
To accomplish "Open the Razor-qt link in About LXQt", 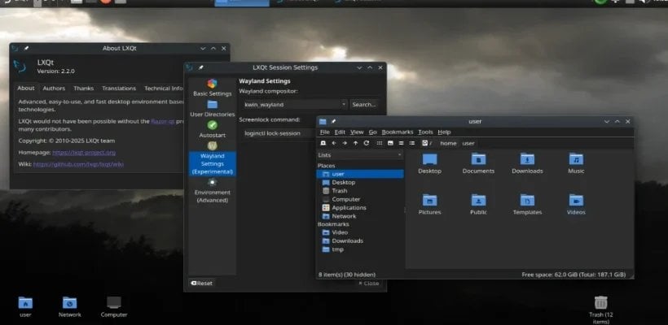I will tap(163, 121).
